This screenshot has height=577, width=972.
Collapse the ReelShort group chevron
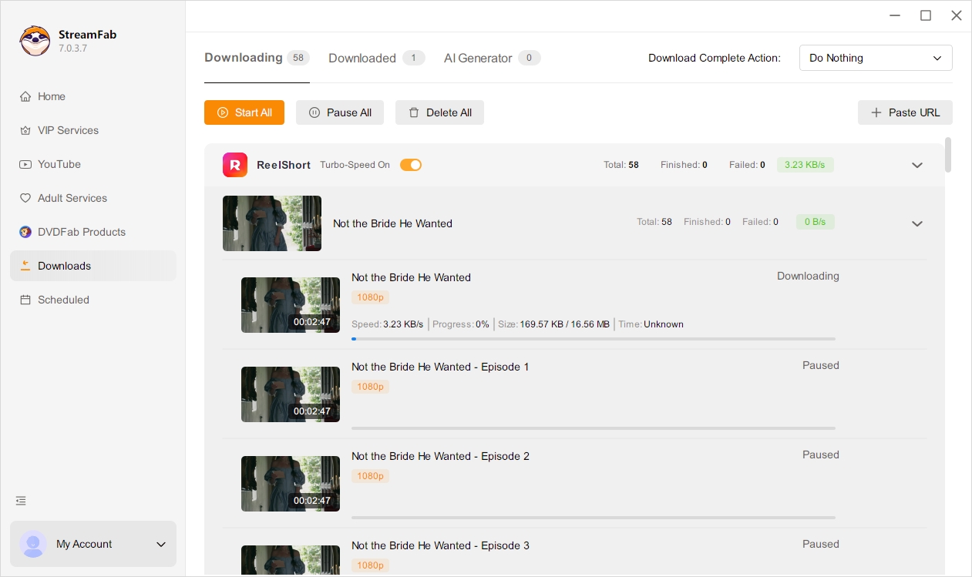click(917, 165)
